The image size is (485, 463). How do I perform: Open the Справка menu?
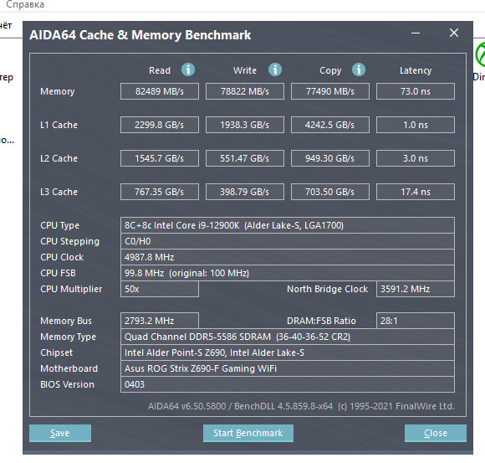(25, 5)
